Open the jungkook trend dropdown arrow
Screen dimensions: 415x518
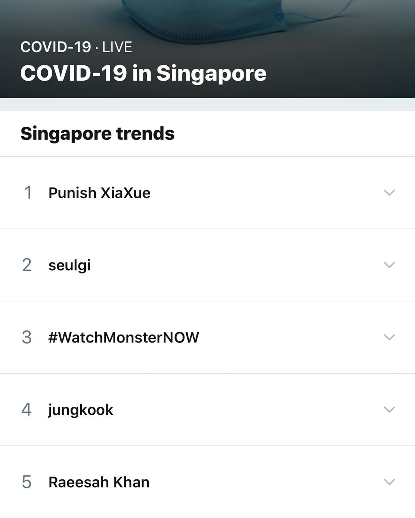(389, 410)
